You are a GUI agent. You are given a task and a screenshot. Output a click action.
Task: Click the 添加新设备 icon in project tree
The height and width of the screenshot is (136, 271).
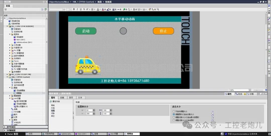[x=10, y=21]
